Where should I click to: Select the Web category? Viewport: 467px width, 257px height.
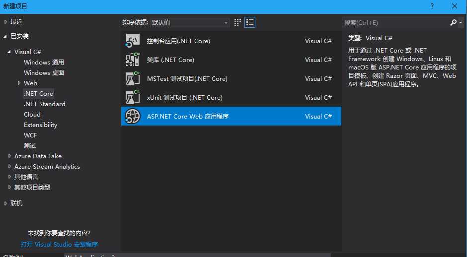coord(30,83)
